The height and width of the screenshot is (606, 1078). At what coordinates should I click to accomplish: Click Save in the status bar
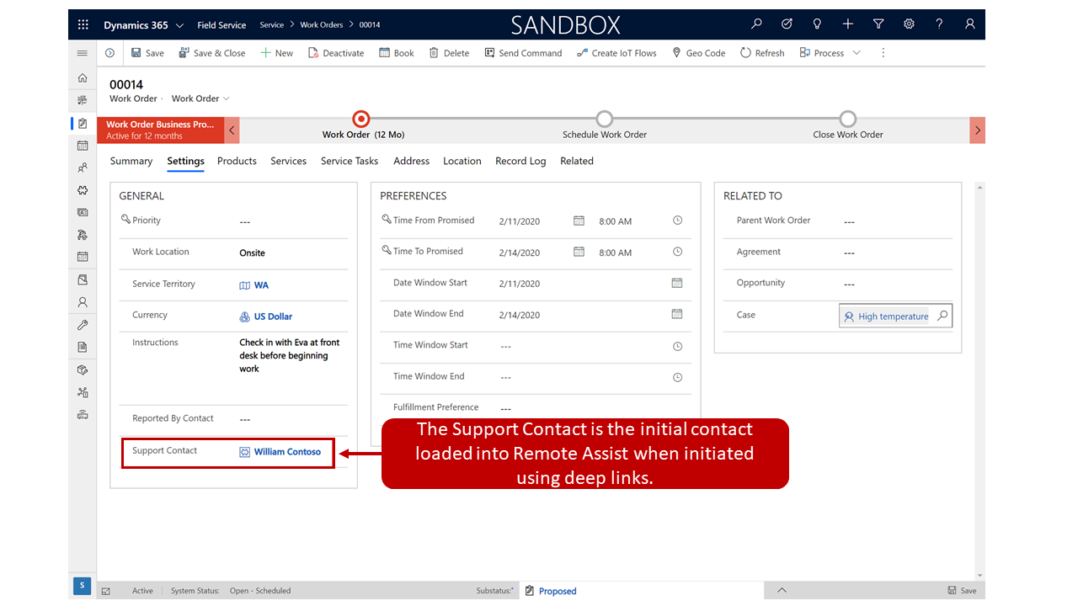coord(962,591)
